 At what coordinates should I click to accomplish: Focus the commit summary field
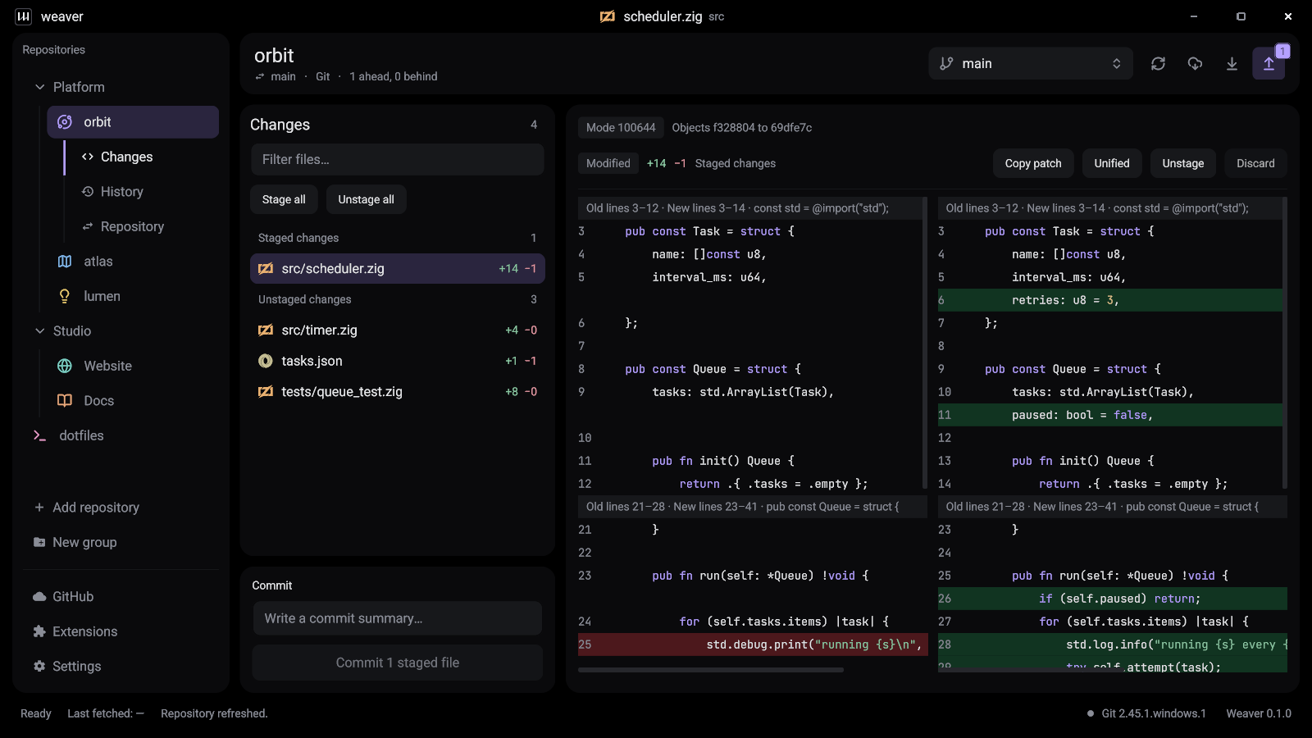pos(398,618)
